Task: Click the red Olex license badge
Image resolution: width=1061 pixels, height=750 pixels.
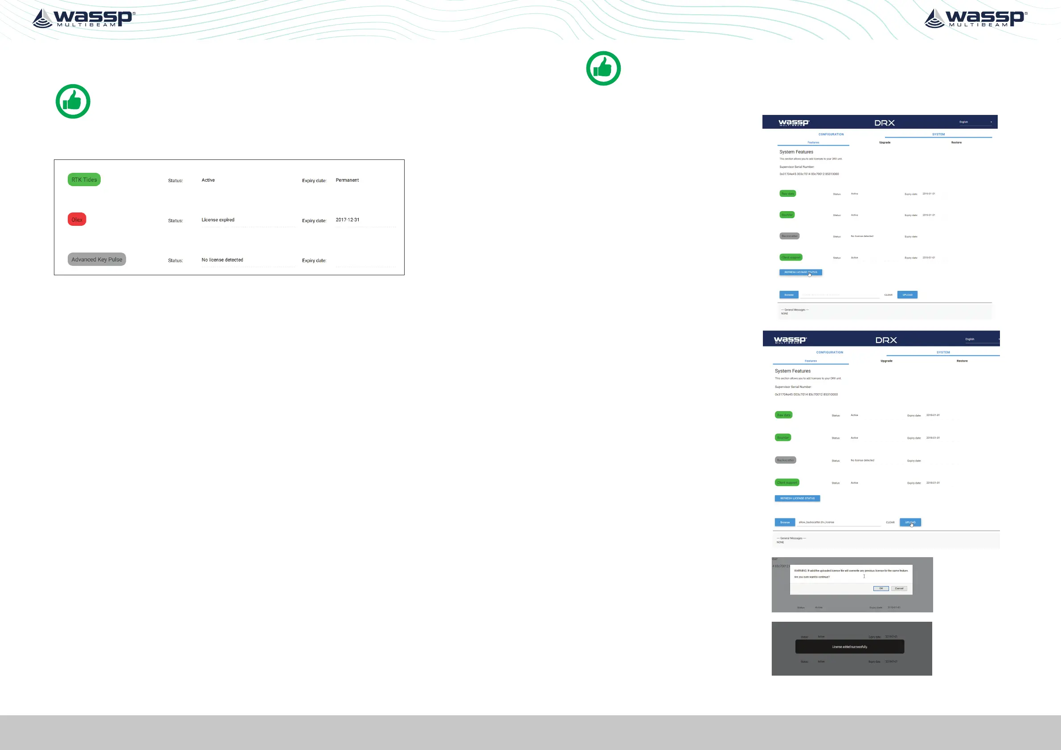Action: 77,220
